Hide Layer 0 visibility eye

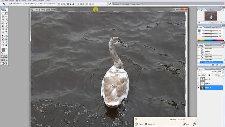pos(198,87)
